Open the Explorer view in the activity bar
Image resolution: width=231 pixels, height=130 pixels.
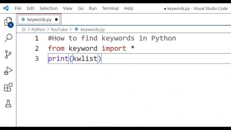pos(8,22)
